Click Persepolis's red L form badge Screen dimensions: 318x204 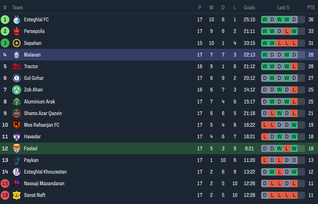pyautogui.click(x=287, y=31)
